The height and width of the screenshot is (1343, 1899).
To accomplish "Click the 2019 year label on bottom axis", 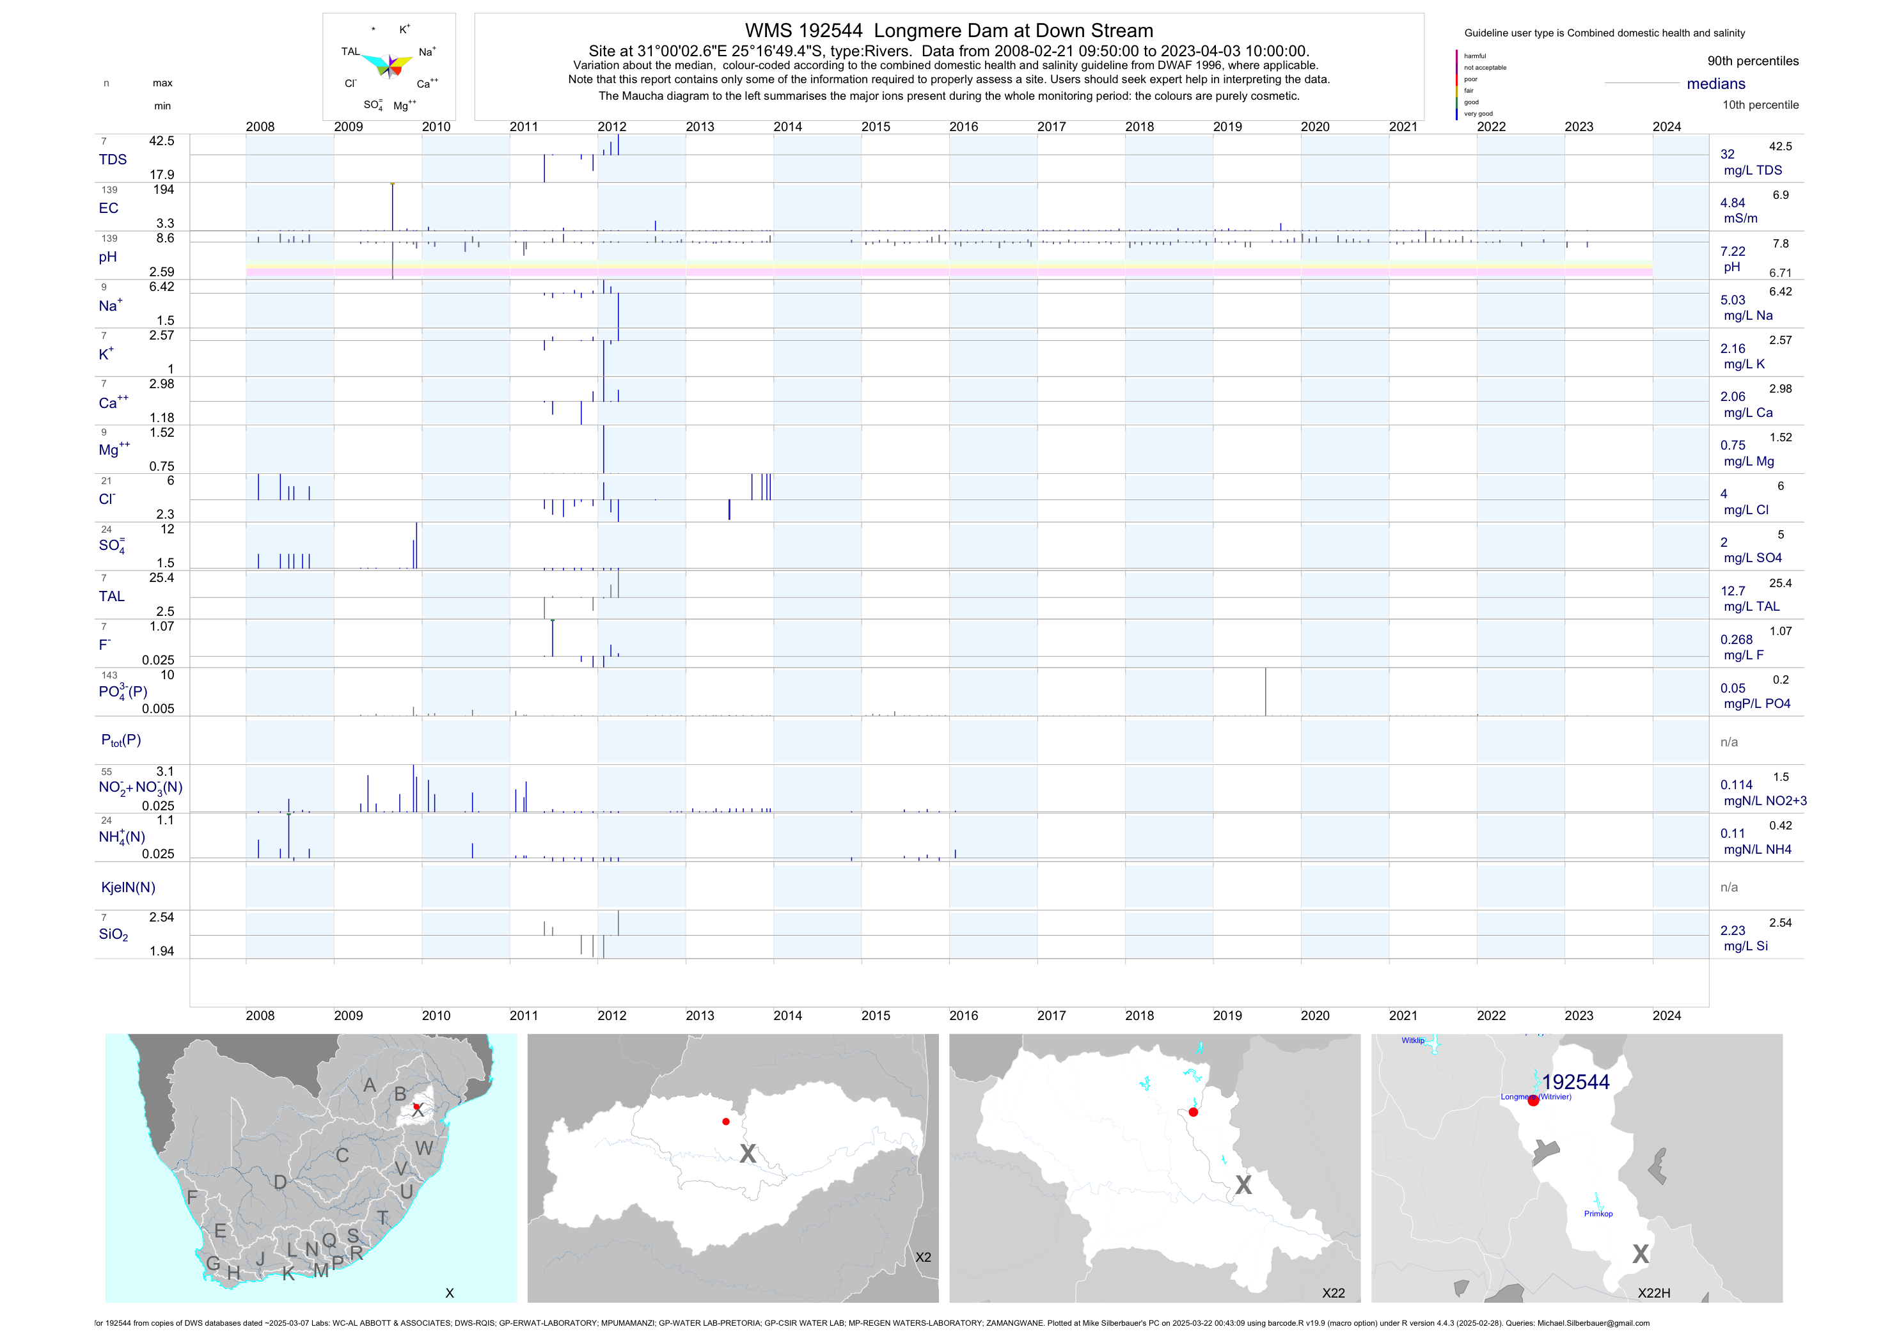I will tap(1227, 1016).
